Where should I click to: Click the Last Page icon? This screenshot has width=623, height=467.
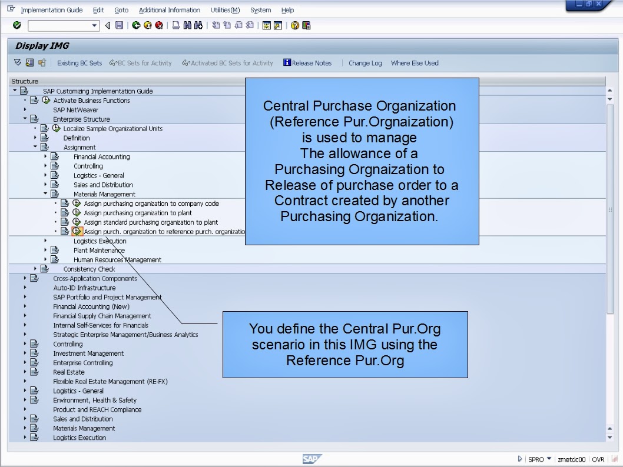pyautogui.click(x=250, y=25)
